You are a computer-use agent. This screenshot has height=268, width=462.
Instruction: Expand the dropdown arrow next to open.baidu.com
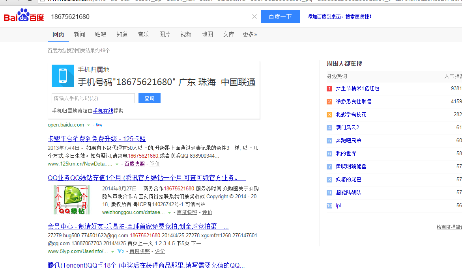click(88, 125)
